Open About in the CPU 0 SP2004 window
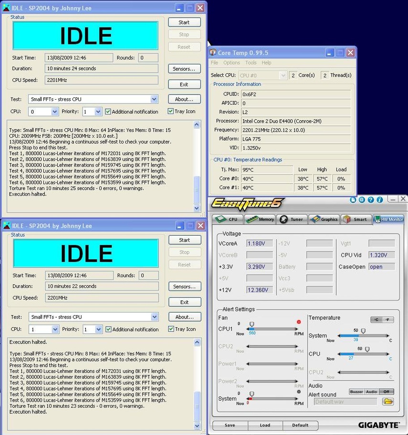The height and width of the screenshot is (435, 408). click(x=184, y=99)
